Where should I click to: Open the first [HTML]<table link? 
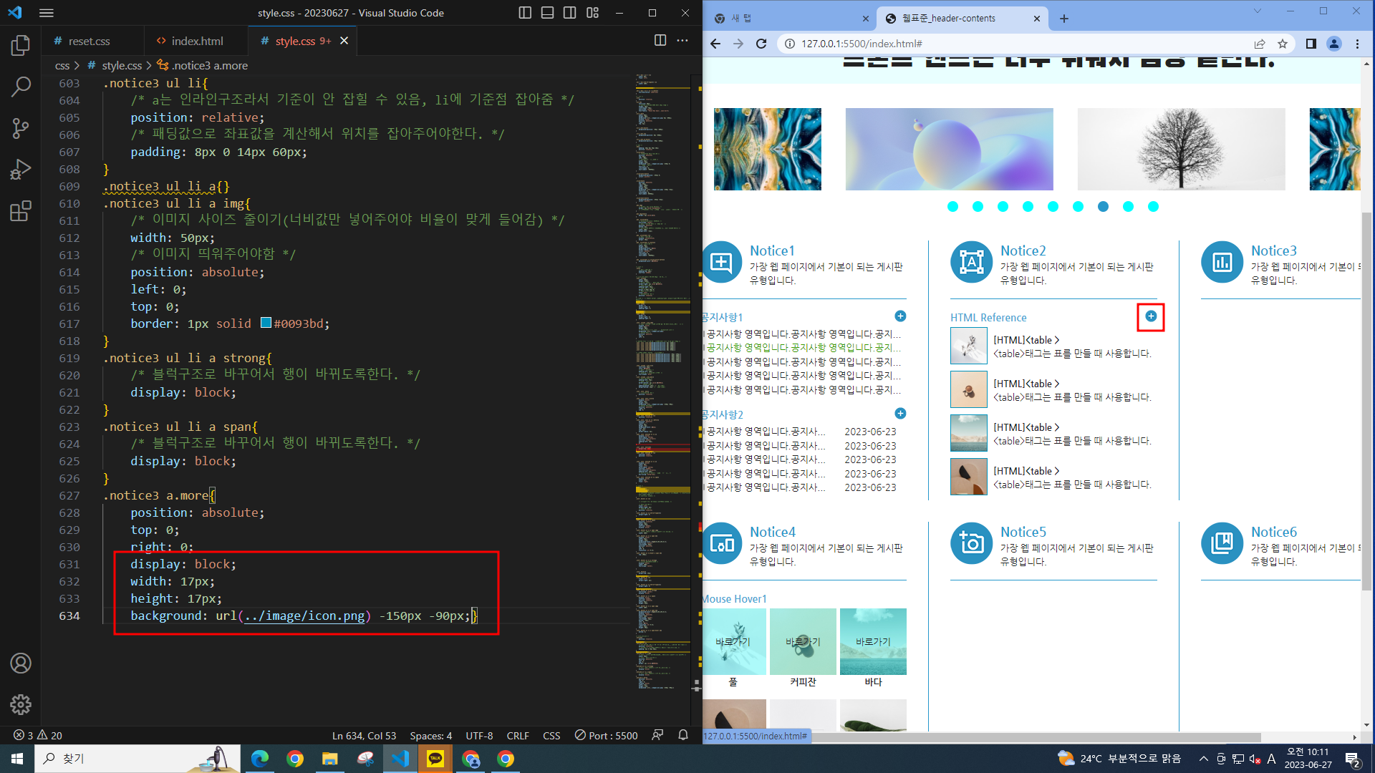[1026, 340]
